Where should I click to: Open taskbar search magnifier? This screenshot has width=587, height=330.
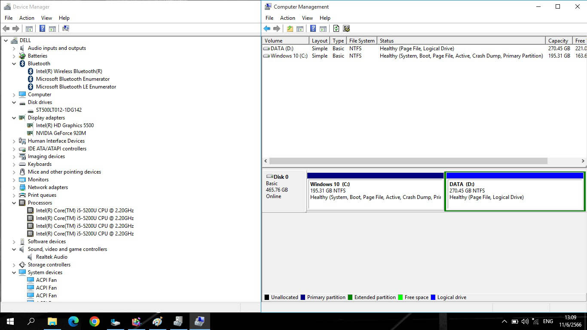tap(31, 321)
